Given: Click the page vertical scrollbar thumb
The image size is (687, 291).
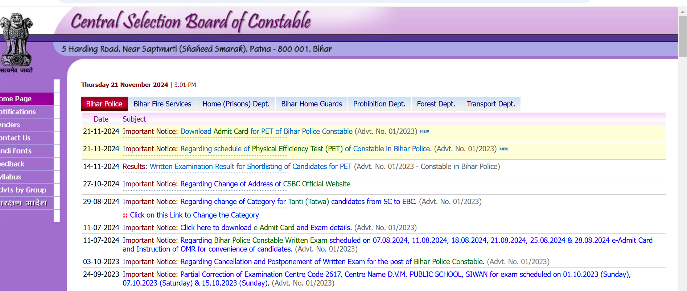Looking at the screenshot, I should (683, 36).
